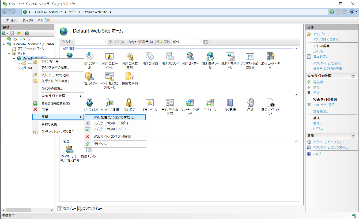
Task: Open the .NET 信頼レベル feature icon
Action: [x=210, y=56]
